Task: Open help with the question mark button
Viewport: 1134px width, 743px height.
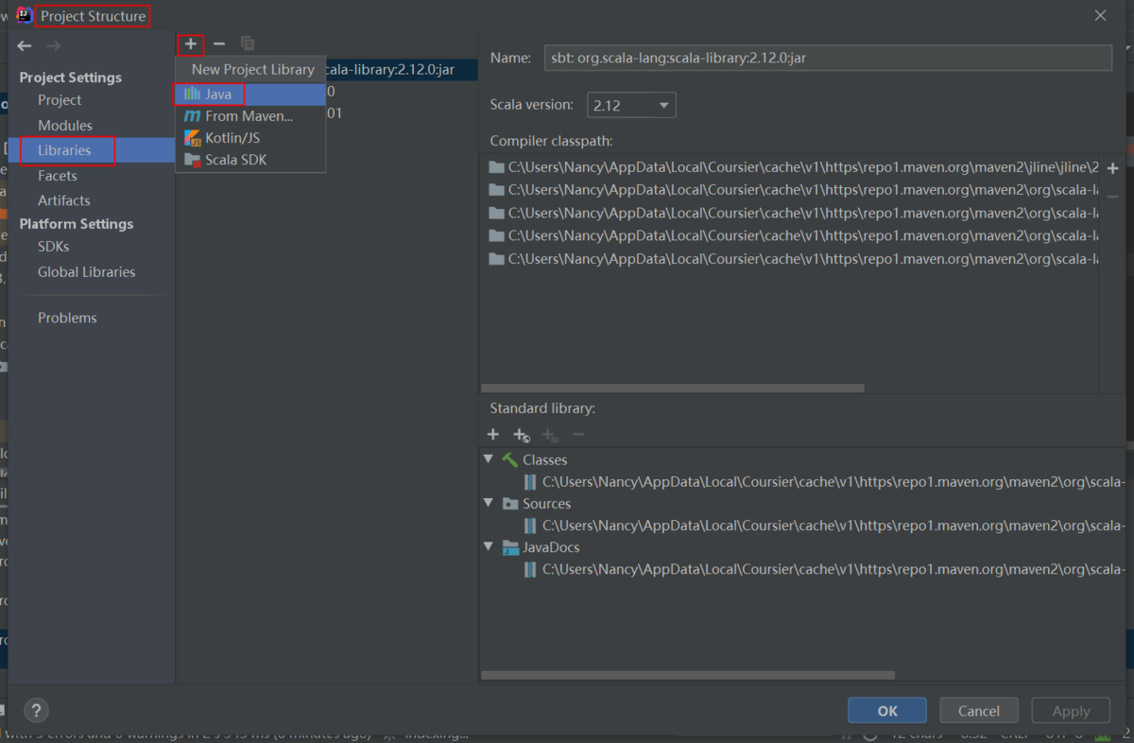Action: [35, 711]
